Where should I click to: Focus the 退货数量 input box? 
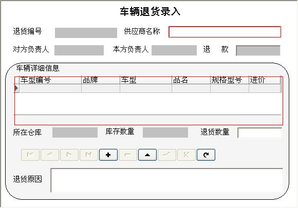(259, 133)
